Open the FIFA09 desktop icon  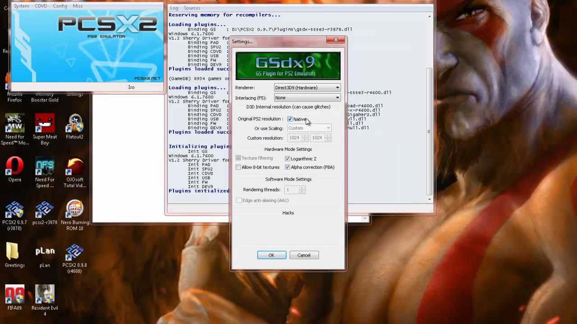pos(14,297)
